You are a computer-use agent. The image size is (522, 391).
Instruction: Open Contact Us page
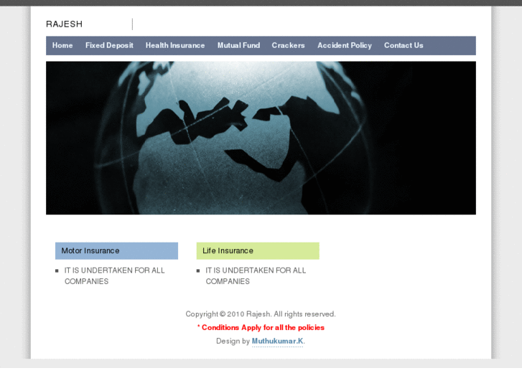[x=404, y=46]
